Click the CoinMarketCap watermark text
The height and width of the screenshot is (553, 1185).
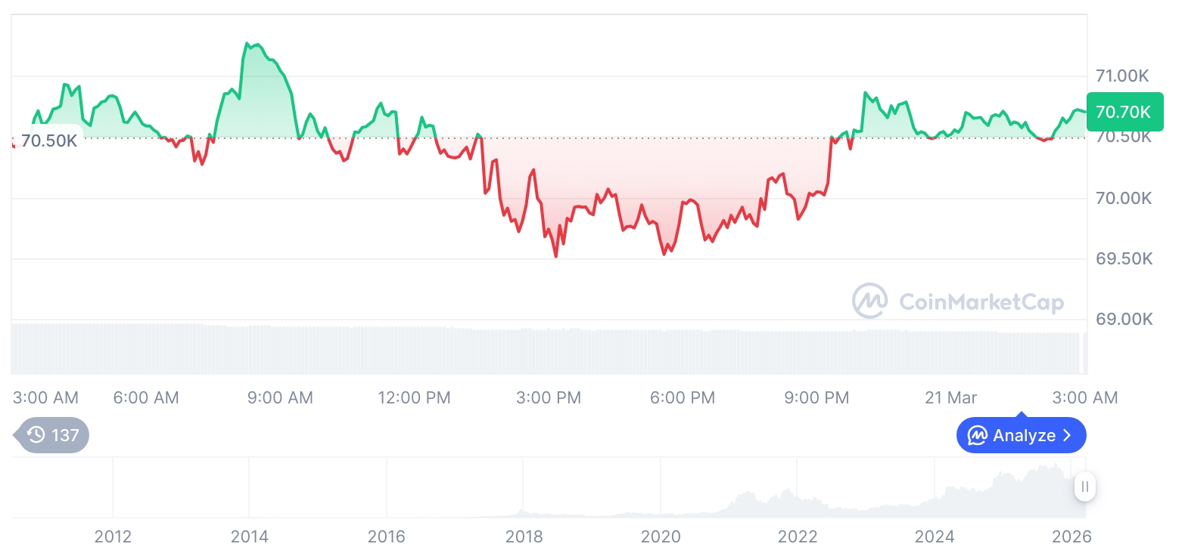click(x=981, y=302)
